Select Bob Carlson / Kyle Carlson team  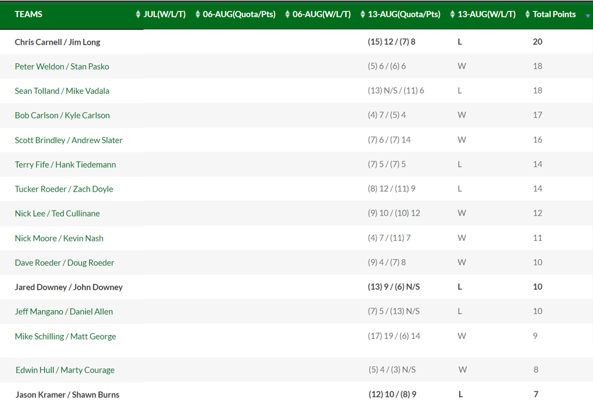pyautogui.click(x=62, y=115)
